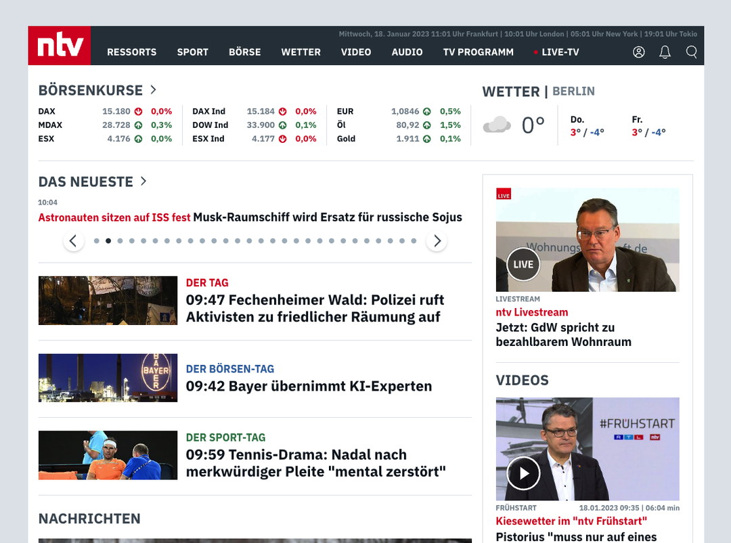Image resolution: width=731 pixels, height=543 pixels.
Task: Open the WETTER heading link
Action: tap(511, 91)
